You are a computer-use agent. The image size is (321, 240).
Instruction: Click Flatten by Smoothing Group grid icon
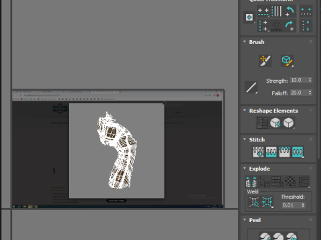tap(278, 182)
